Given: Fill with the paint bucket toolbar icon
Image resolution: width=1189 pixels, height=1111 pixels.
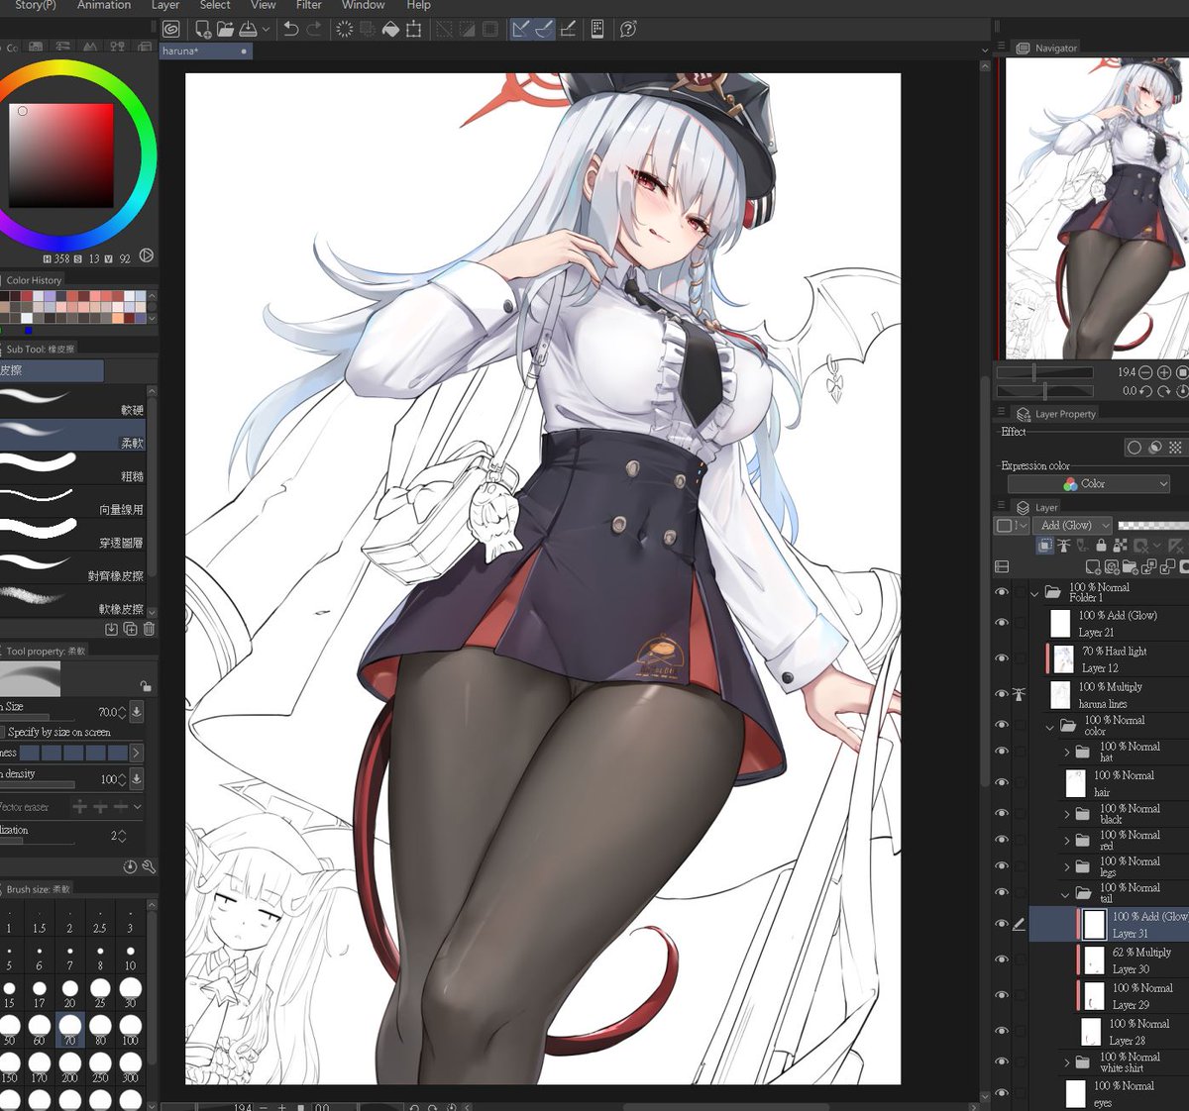Looking at the screenshot, I should click(391, 30).
